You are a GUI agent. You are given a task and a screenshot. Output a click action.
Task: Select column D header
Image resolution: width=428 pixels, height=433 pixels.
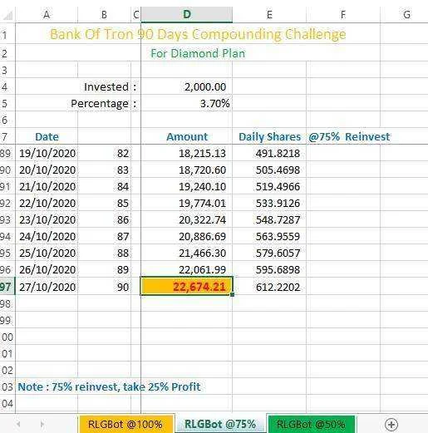click(187, 15)
